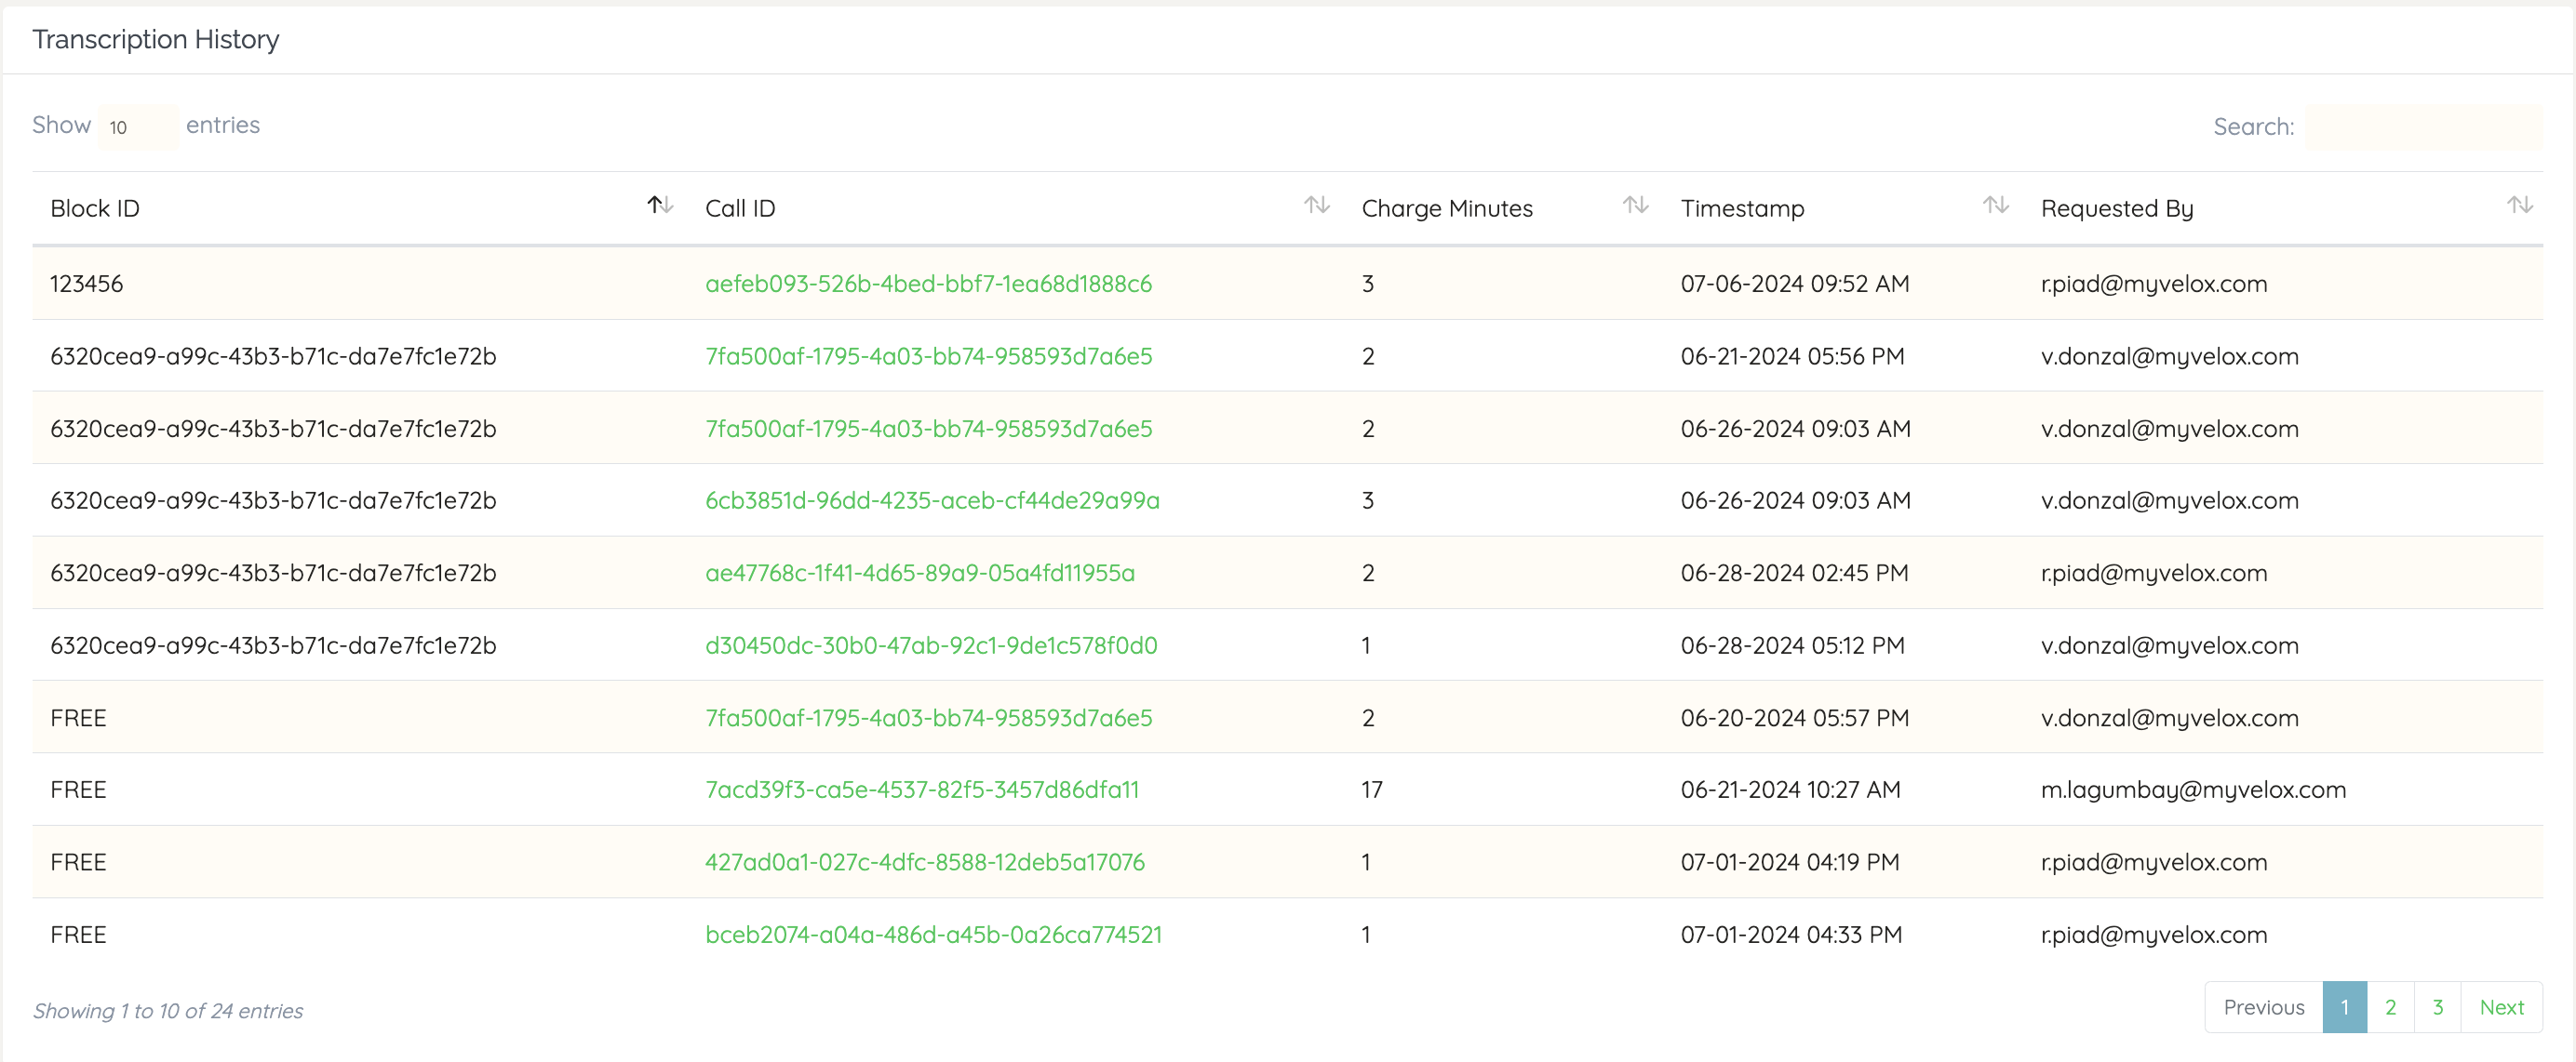Open call link ae47768c-1f41-4d65-89a9-05a4fd11955a

tap(919, 574)
